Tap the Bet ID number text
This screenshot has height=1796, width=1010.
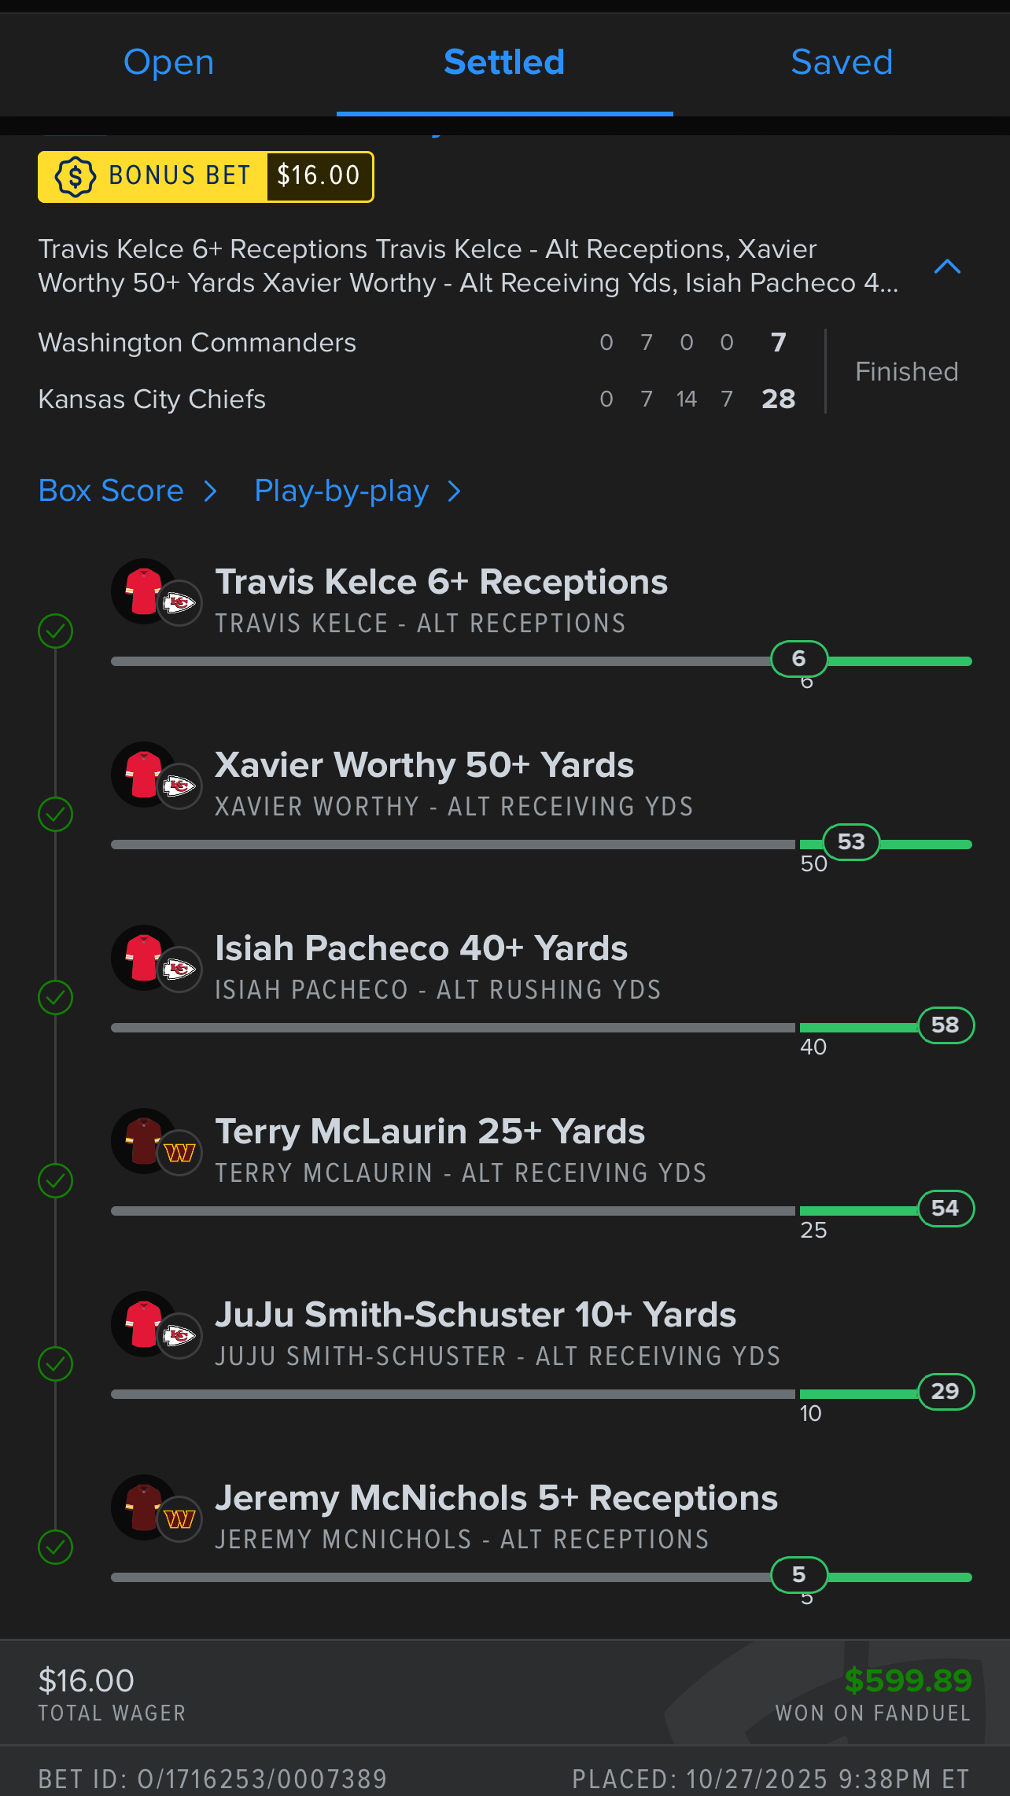point(262,1779)
